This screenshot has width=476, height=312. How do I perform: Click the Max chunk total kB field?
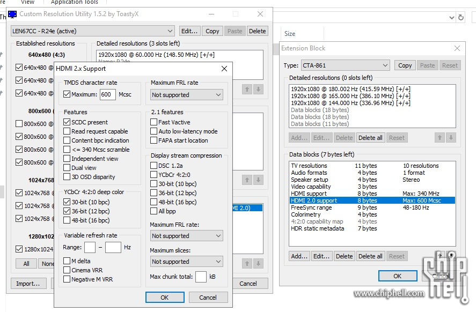(x=201, y=277)
